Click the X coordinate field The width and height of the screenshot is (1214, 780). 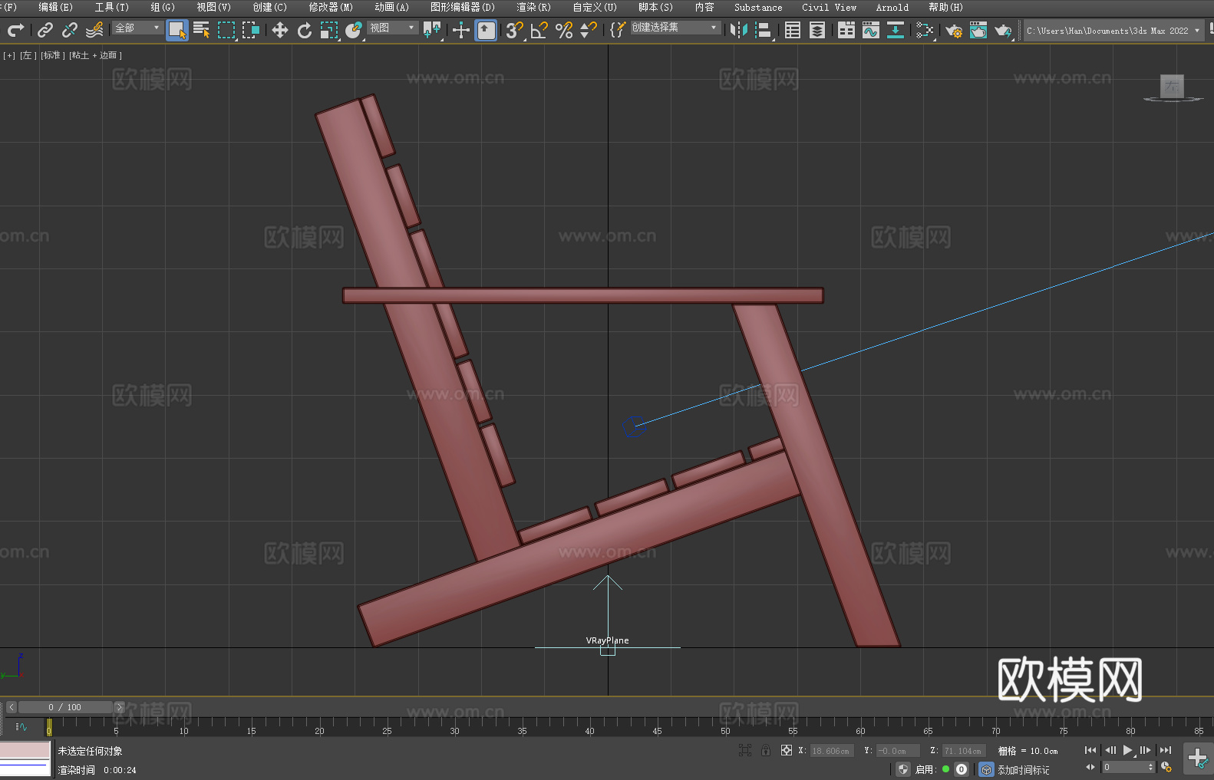tap(832, 751)
